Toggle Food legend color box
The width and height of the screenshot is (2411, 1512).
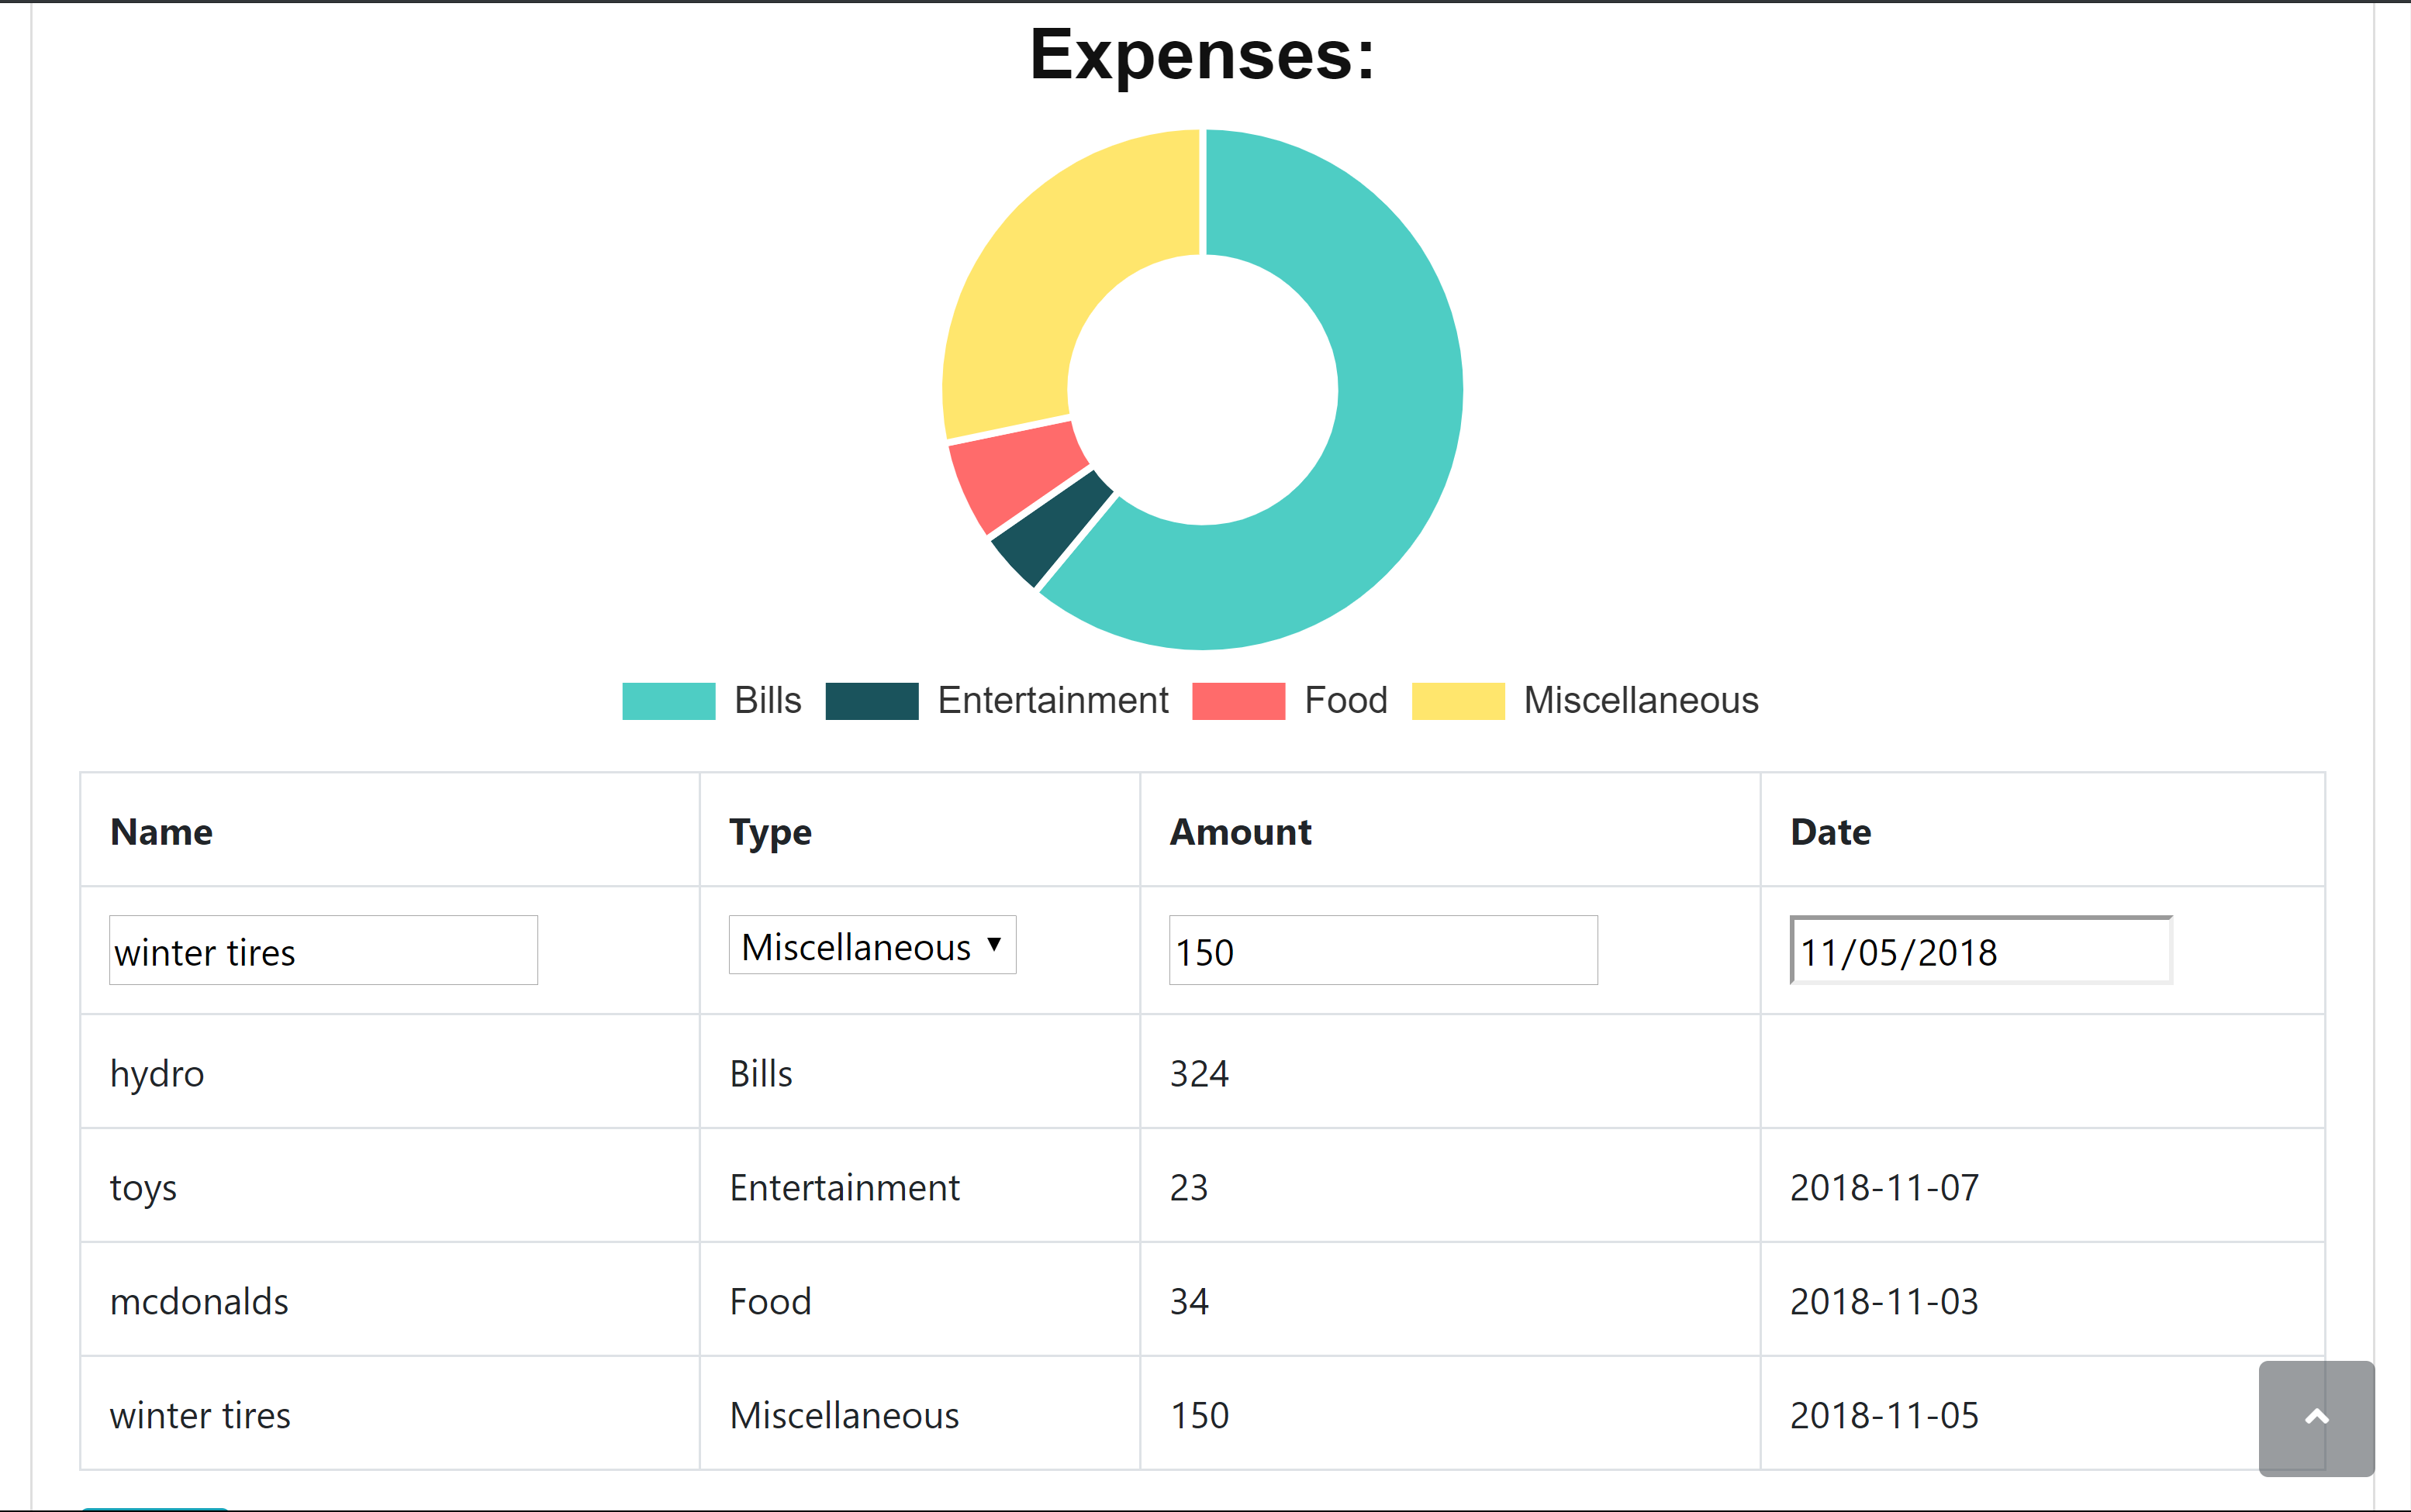[1238, 701]
